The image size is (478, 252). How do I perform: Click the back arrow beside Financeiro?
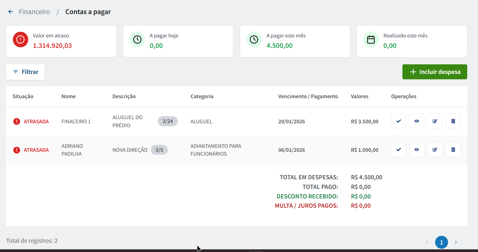point(11,12)
